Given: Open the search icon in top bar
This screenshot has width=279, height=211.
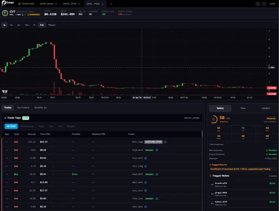Looking at the screenshot, I should click(x=258, y=4).
